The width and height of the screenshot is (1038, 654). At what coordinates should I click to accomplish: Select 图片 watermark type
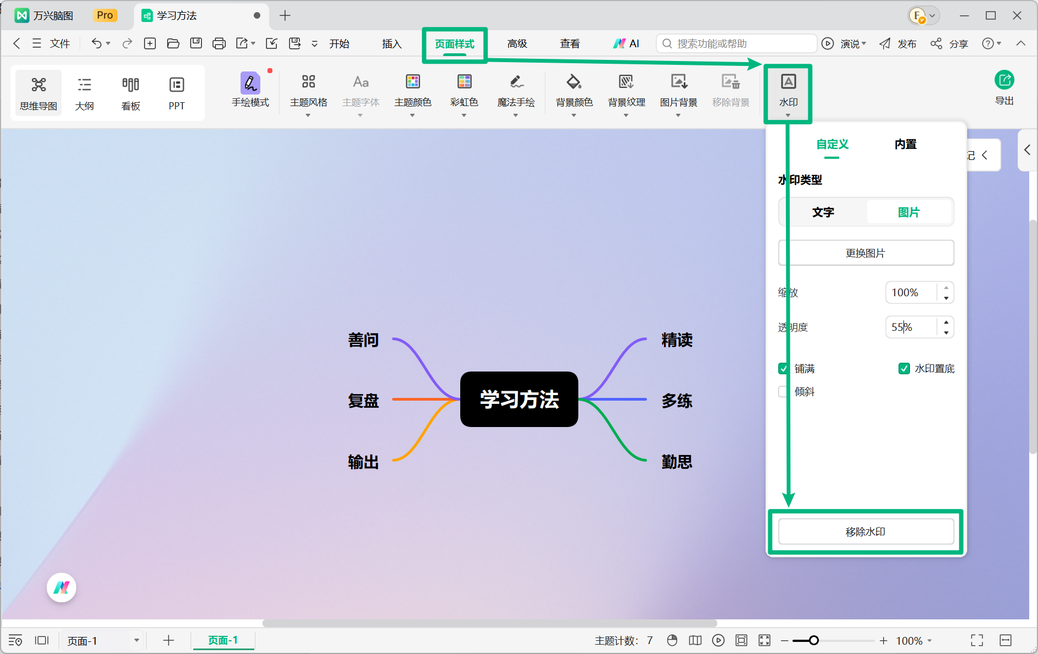909,212
